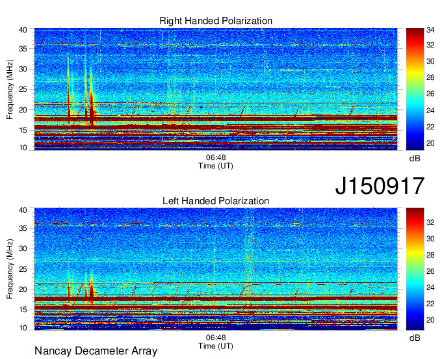Click the 'Time (UT)' axis label of bottom plot
The height and width of the screenshot is (359, 442).
pos(216,346)
